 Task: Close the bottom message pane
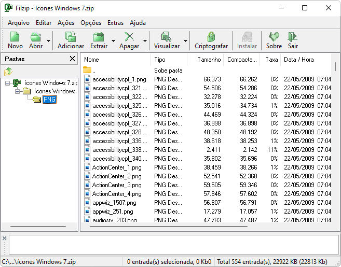(x=4, y=238)
